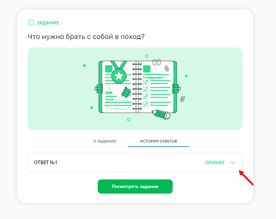Expand answer with the chevron arrow
Screen dimensions: 276x219
click(233, 163)
